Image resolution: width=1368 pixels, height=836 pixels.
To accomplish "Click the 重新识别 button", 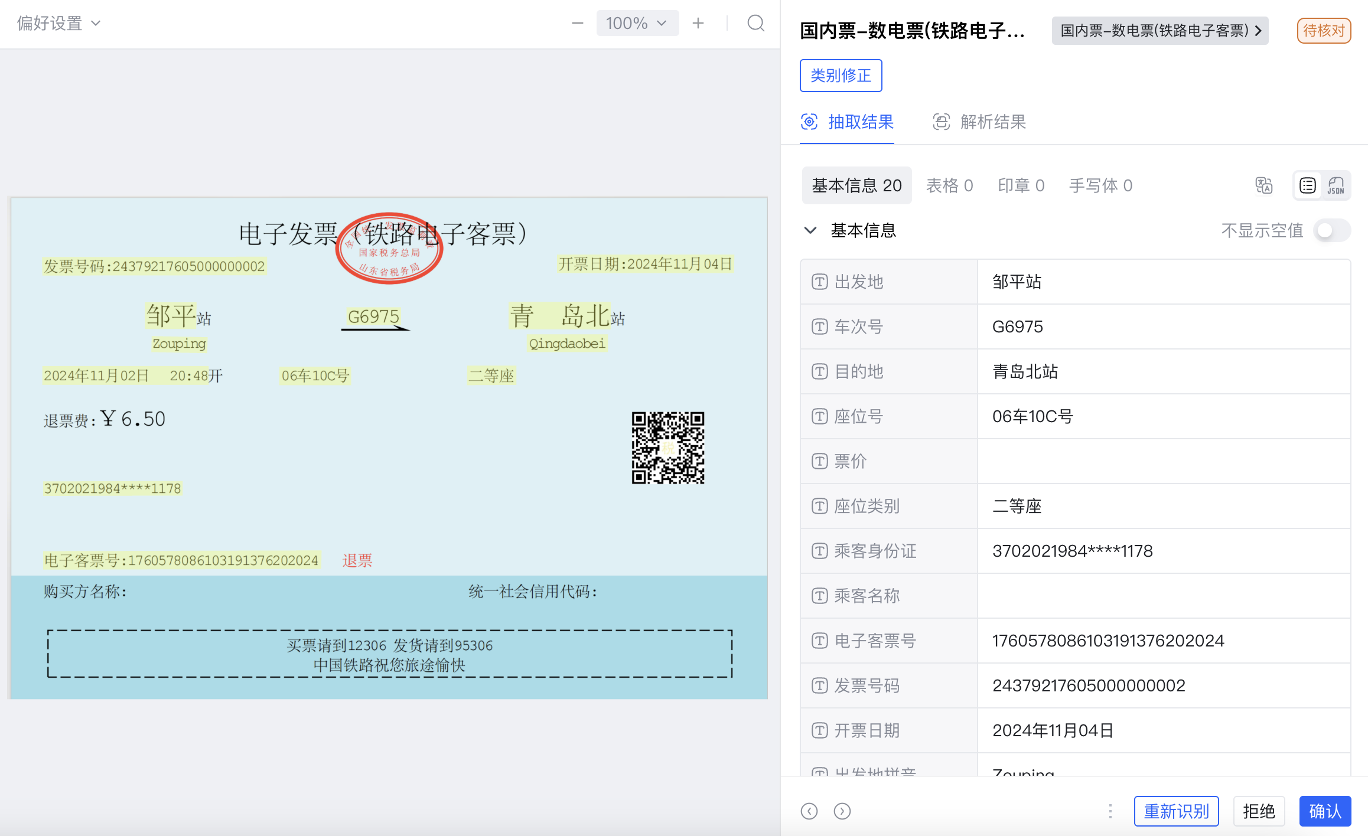I will tap(1175, 811).
